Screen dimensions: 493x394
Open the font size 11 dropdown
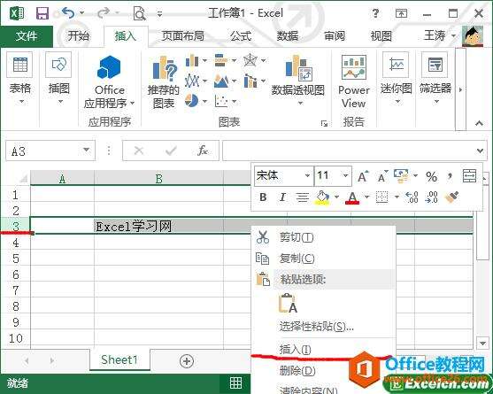[x=345, y=175]
